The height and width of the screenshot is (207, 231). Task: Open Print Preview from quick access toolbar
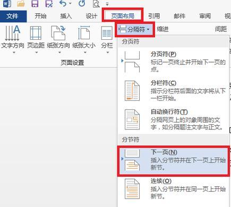point(96,4)
